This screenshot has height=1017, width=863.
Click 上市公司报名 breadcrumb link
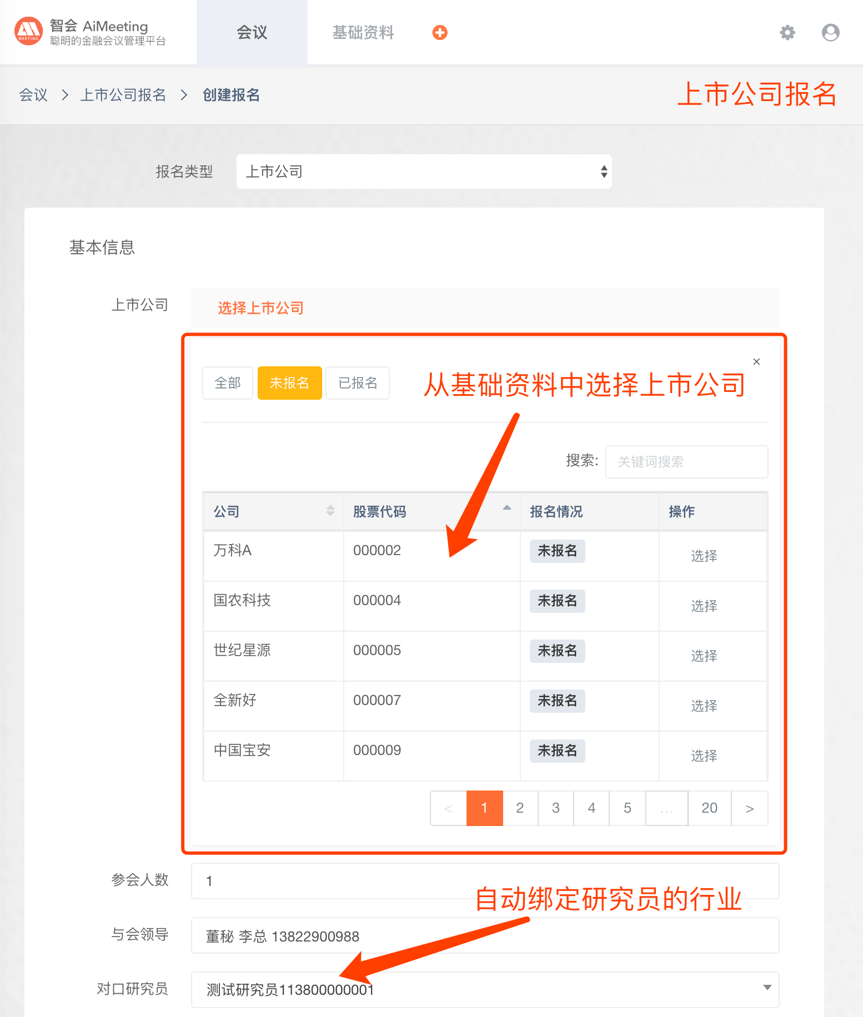123,95
